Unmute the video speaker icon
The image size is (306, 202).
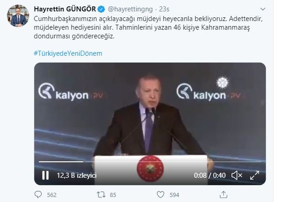click(237, 175)
